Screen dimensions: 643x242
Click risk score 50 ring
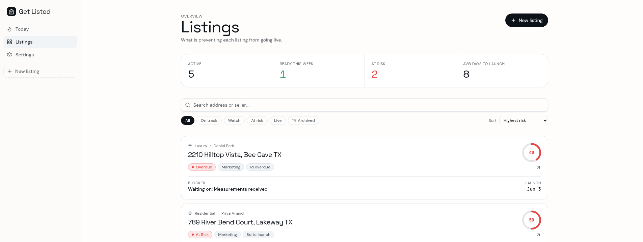pyautogui.click(x=532, y=220)
